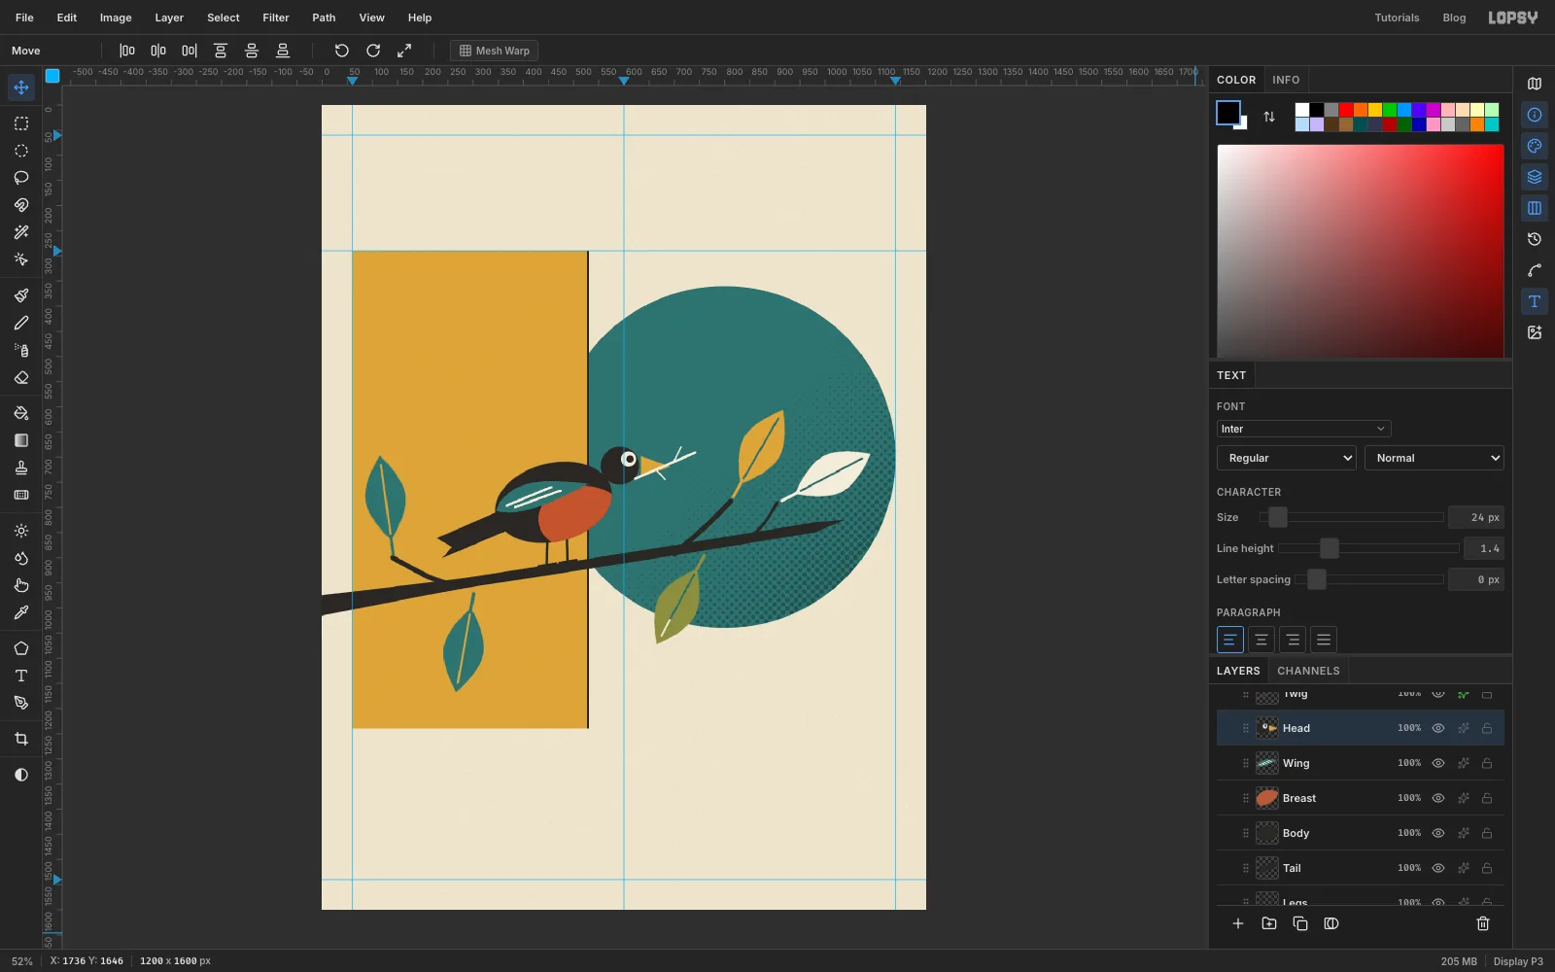The width and height of the screenshot is (1555, 972).
Task: Select center paragraph alignment
Action: point(1261,640)
